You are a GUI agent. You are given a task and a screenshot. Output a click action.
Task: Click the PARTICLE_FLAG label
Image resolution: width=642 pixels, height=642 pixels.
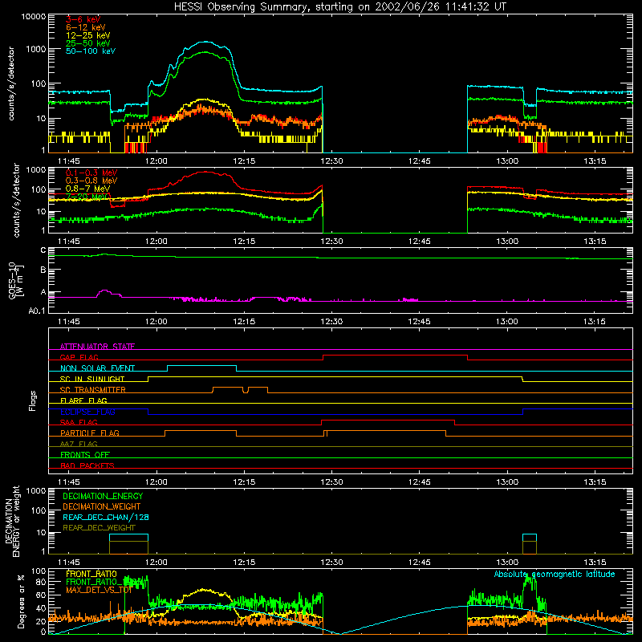pos(90,433)
